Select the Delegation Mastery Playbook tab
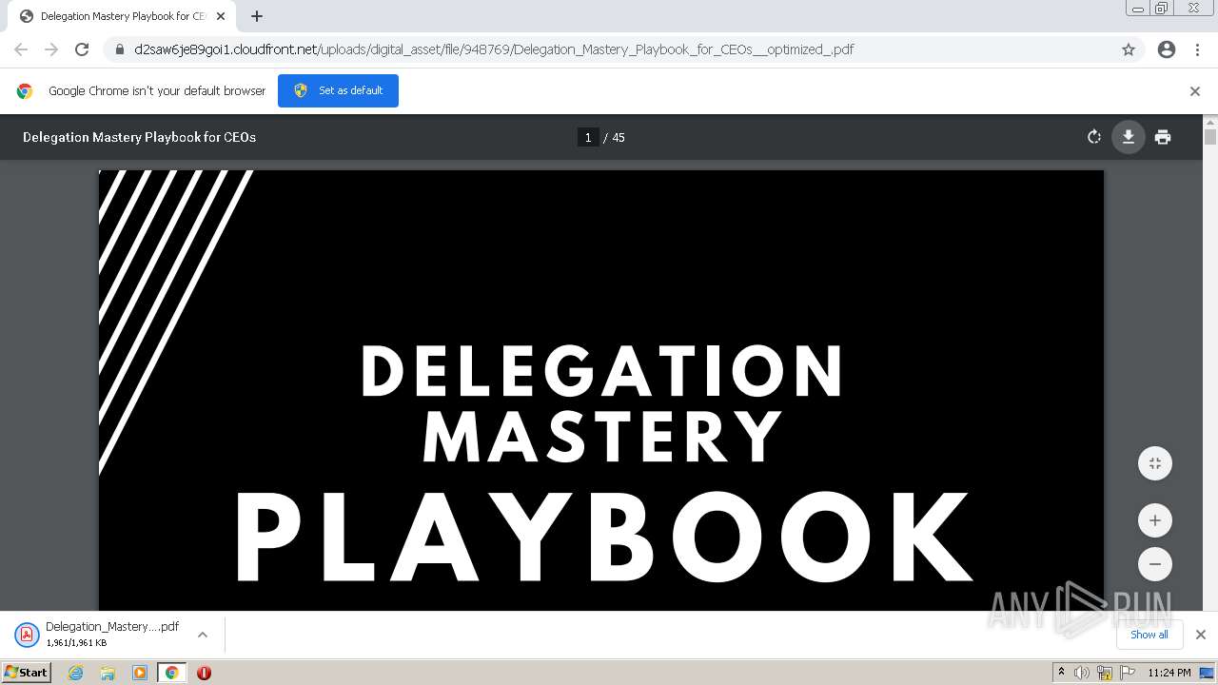 123,16
